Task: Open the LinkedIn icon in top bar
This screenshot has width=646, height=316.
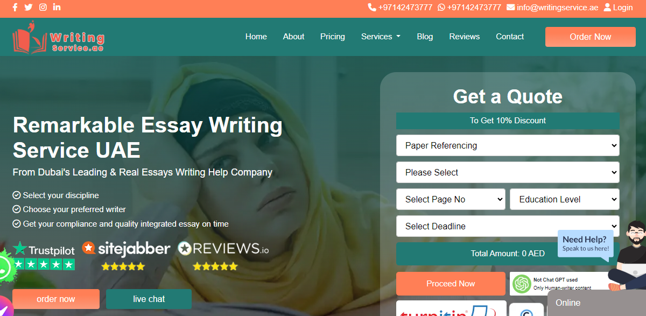Action: pos(57,8)
